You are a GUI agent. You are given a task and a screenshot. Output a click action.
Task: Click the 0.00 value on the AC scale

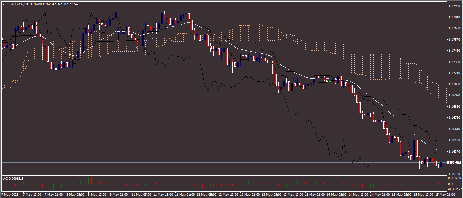tap(451, 184)
